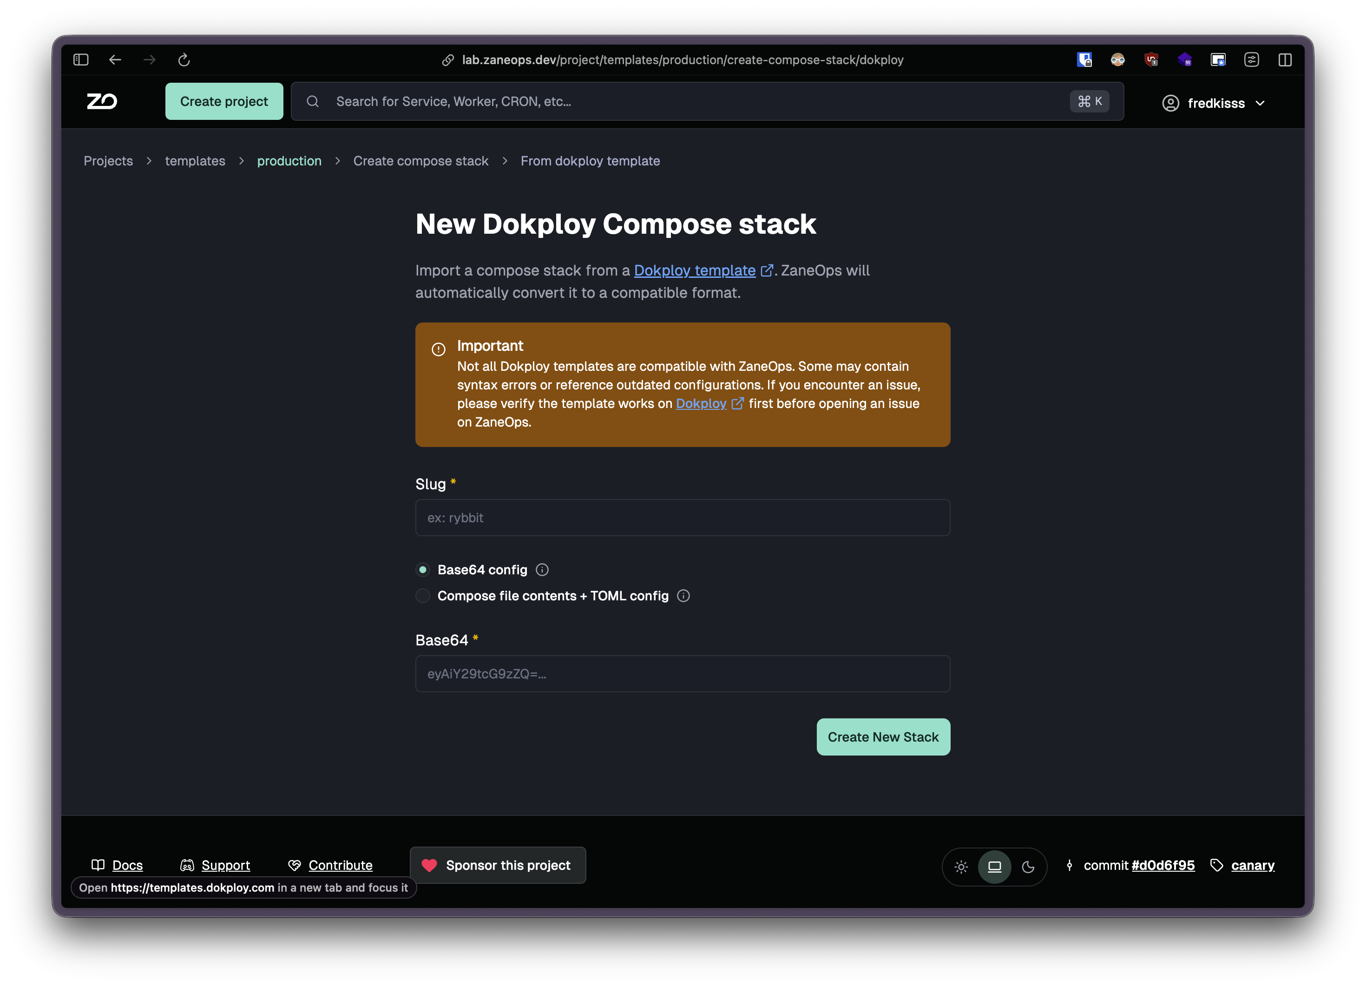
Task: Click the ⌘ K shortcut badge
Action: tap(1090, 101)
